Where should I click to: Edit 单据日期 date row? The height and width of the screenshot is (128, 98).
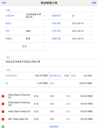(72, 39)
